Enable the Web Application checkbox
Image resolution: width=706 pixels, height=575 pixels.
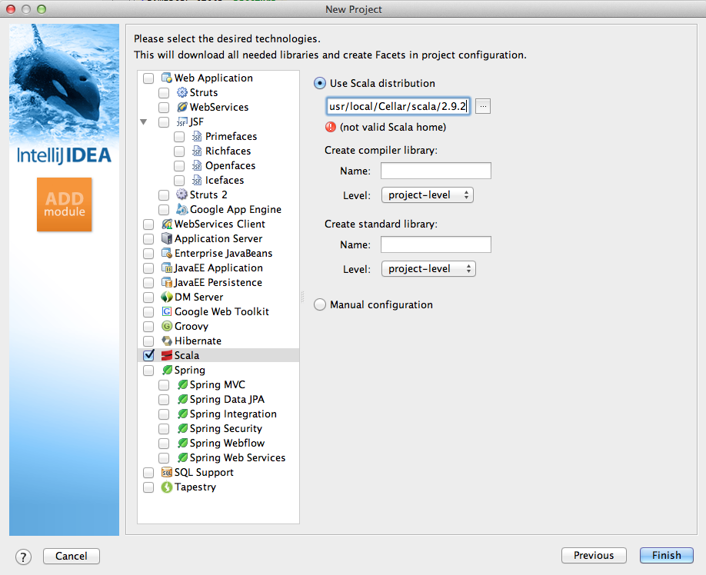[148, 78]
